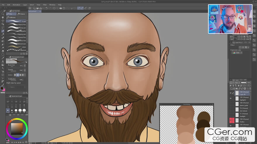Switch to the Marker sub tool group
The height and width of the screenshot is (144, 257).
[x=22, y=14]
